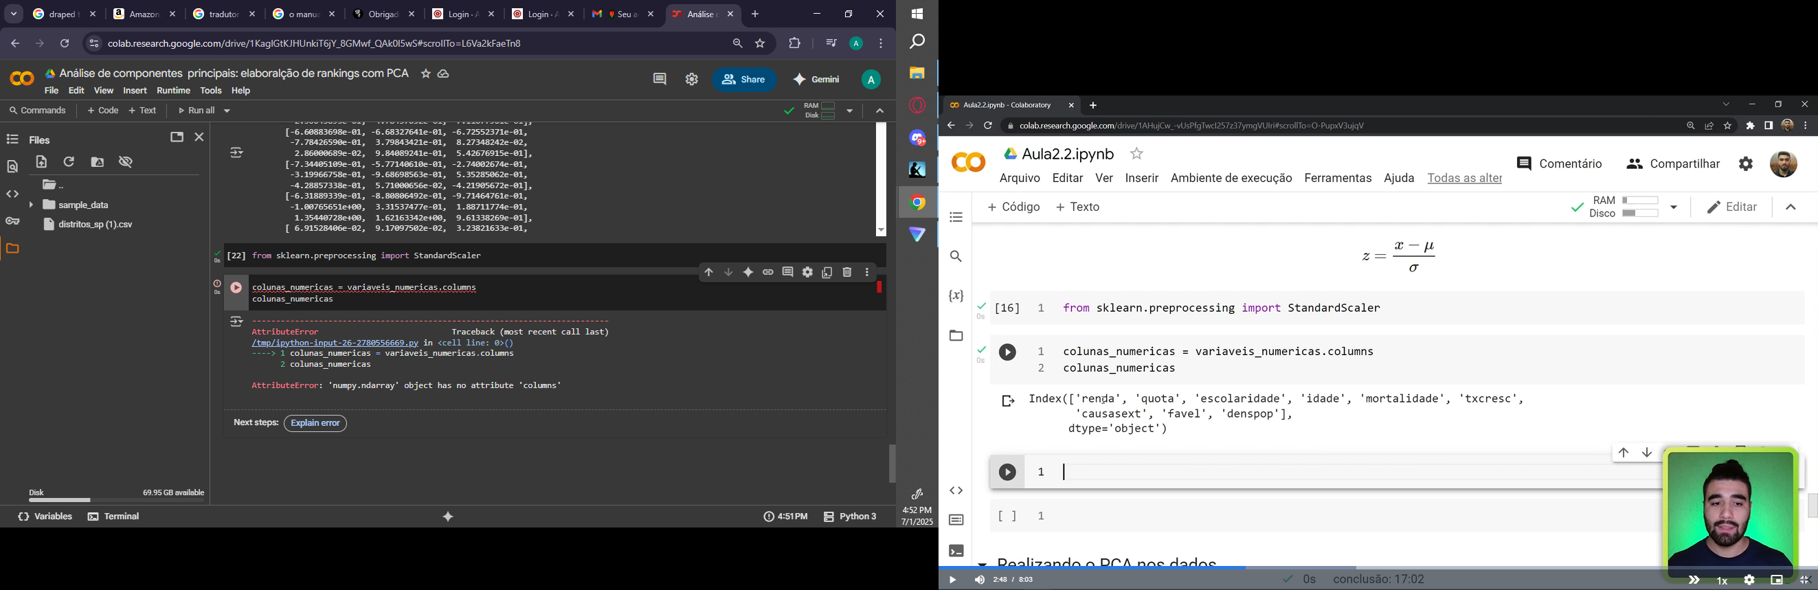Open the Chrome extensions puzzle icon
The width and height of the screenshot is (1818, 590).
coord(795,44)
